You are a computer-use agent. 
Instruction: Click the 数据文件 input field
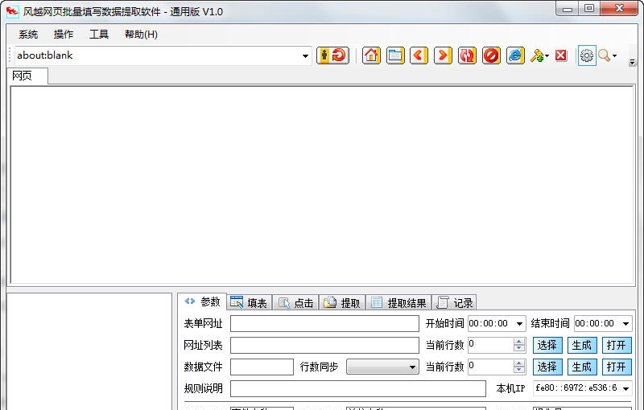(262, 367)
